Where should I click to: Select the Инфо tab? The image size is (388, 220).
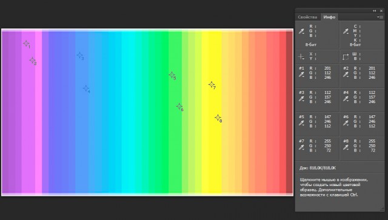tap(329, 17)
